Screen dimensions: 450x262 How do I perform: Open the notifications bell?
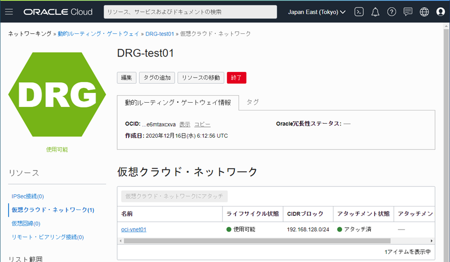(x=375, y=12)
